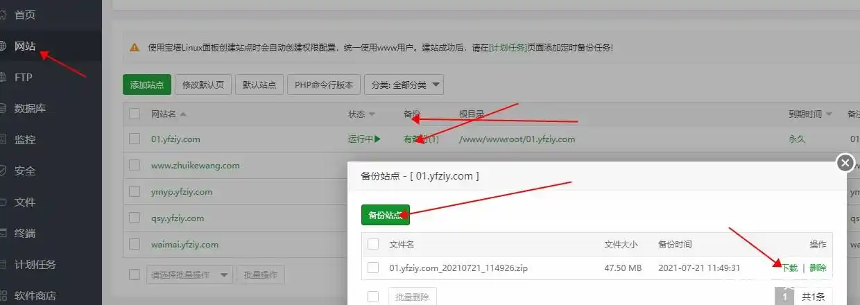Click 下载 to download the backup

point(789,268)
